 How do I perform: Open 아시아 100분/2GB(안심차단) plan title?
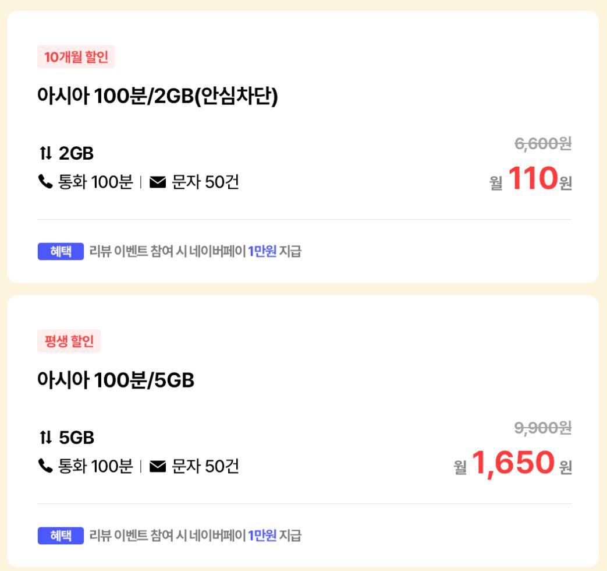click(x=158, y=96)
